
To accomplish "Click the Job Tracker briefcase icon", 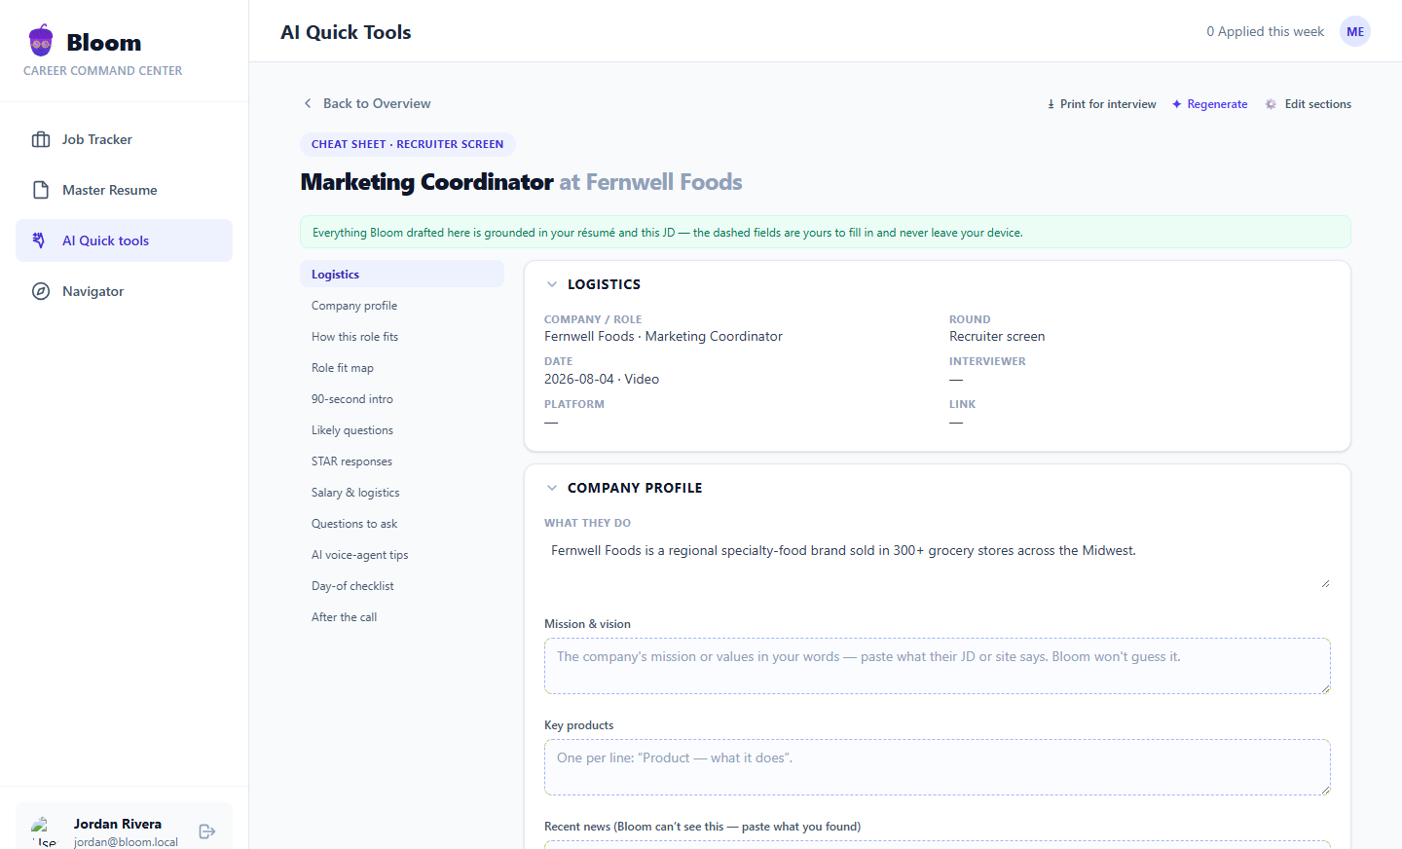I will pyautogui.click(x=41, y=139).
